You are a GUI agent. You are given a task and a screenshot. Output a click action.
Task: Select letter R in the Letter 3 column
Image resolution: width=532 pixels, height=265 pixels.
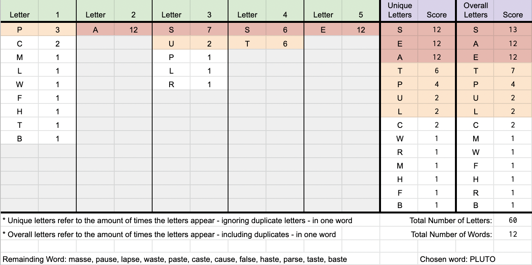[171, 84]
